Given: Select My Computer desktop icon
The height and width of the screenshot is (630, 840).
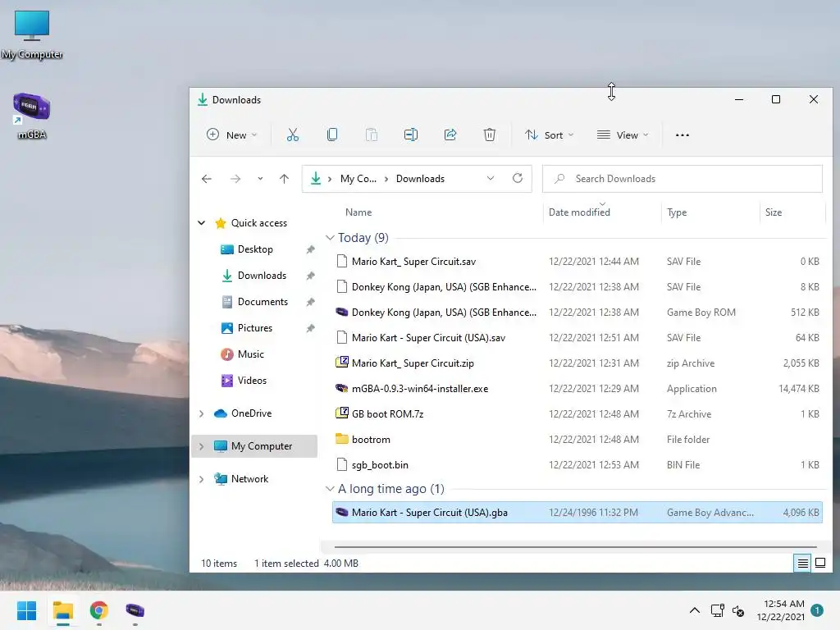Looking at the screenshot, I should 32,35.
